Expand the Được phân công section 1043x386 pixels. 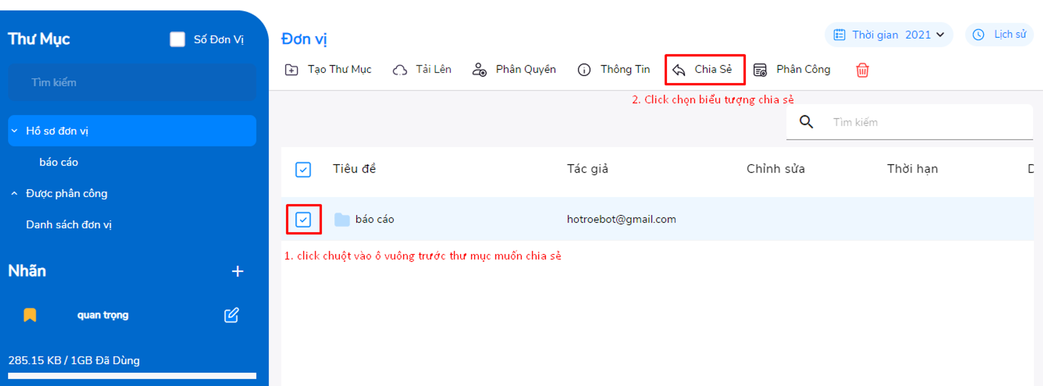[x=15, y=194]
